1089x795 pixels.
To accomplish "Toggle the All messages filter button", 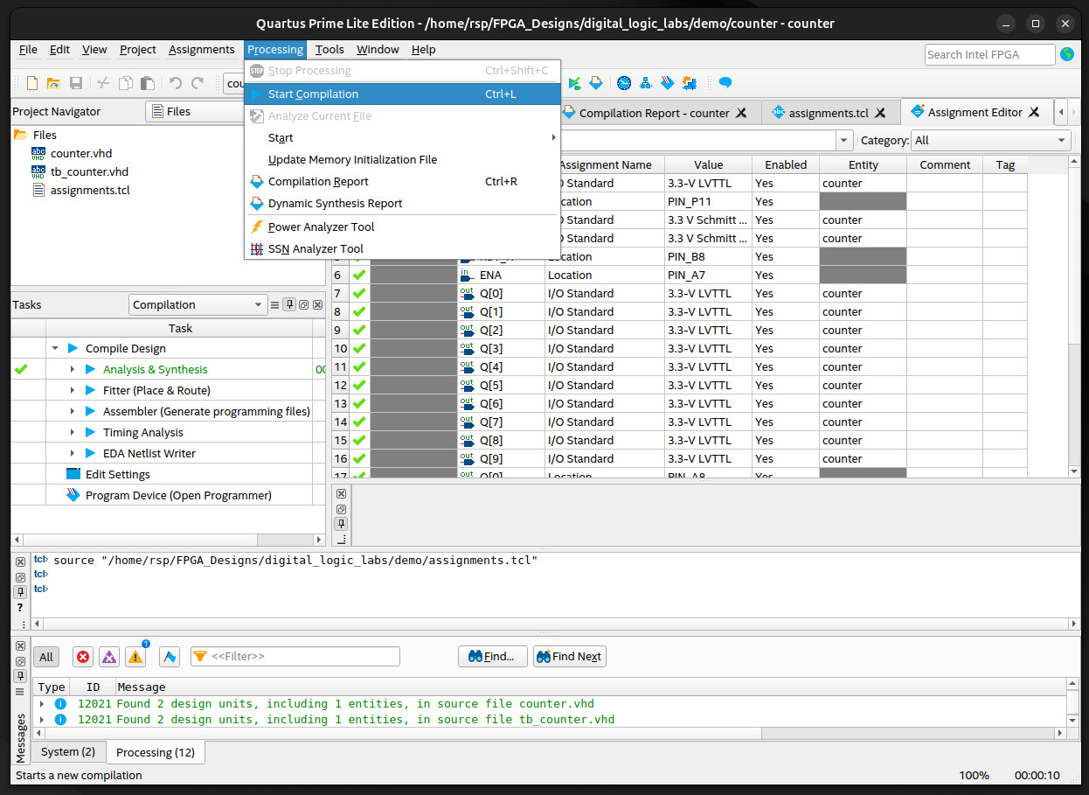I will [46, 657].
